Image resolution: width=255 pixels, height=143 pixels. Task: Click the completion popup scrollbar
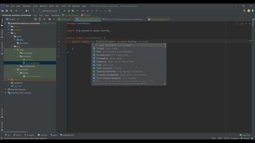[x=165, y=46]
